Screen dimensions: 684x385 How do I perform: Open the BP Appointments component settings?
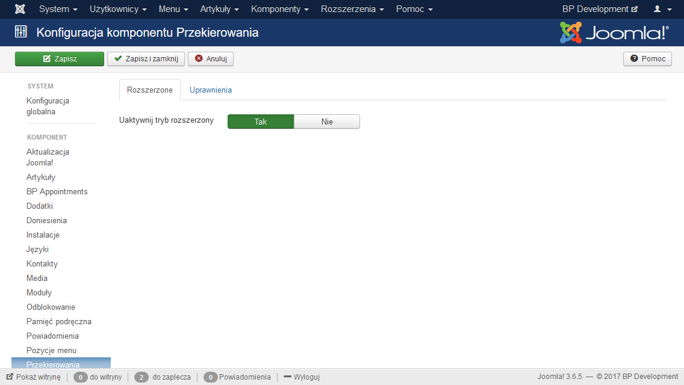(57, 191)
